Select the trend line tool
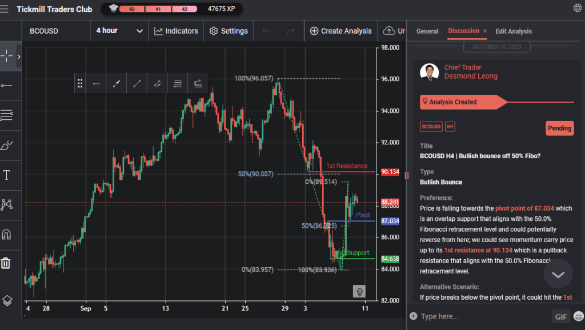The height and width of the screenshot is (330, 585). pos(8,87)
